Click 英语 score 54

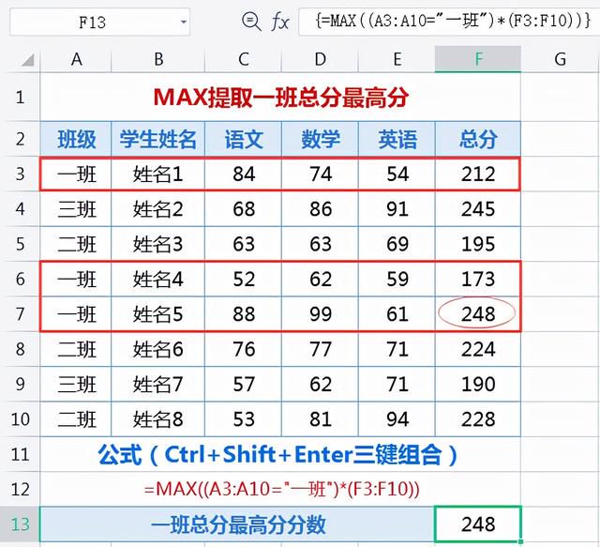[x=397, y=174]
